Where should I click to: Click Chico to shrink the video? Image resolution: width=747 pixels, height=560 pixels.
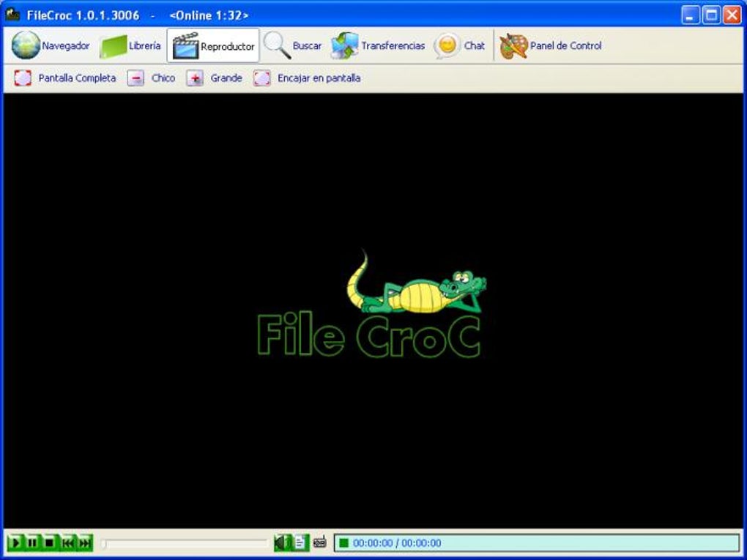click(152, 78)
